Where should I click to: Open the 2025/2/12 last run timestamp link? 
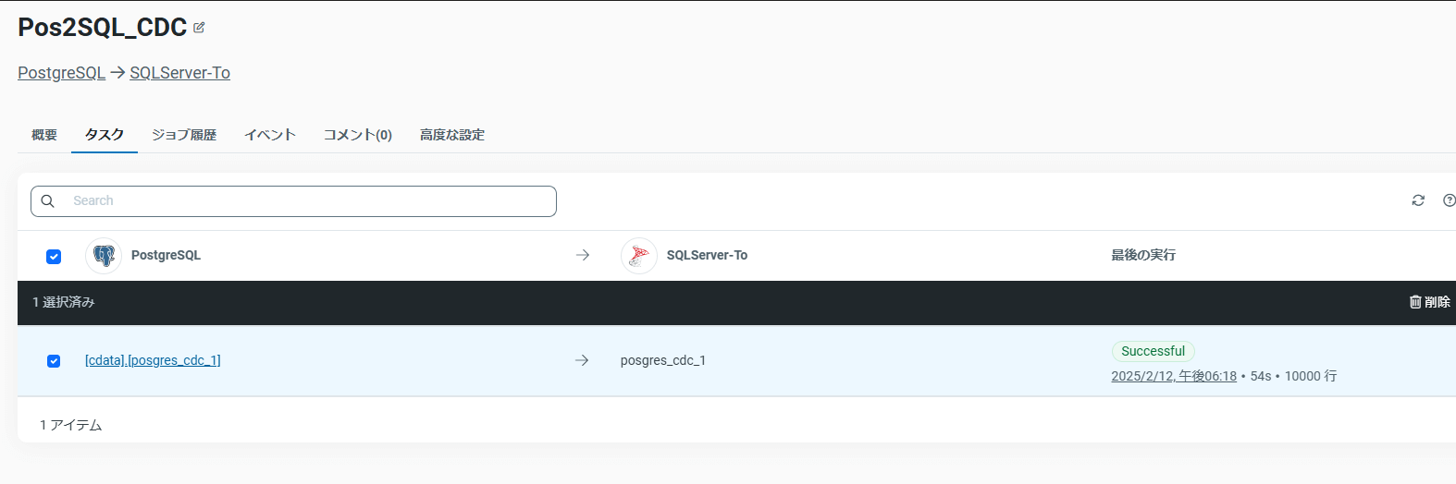(1174, 376)
